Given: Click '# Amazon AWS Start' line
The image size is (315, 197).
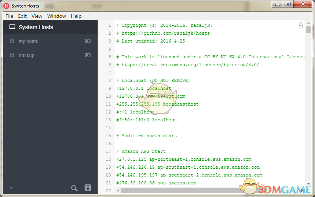Looking at the screenshot, I should coord(141,151).
